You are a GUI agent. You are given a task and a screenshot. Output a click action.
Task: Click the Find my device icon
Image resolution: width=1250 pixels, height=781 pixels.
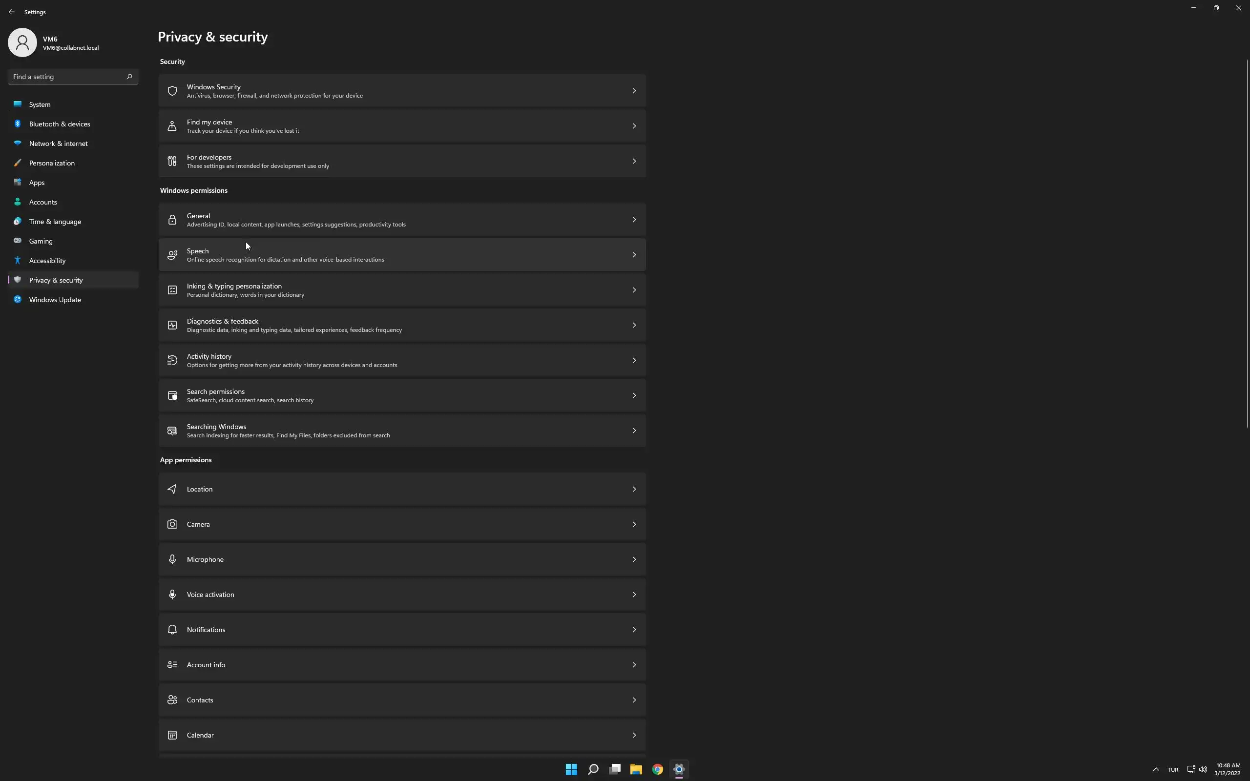(172, 126)
